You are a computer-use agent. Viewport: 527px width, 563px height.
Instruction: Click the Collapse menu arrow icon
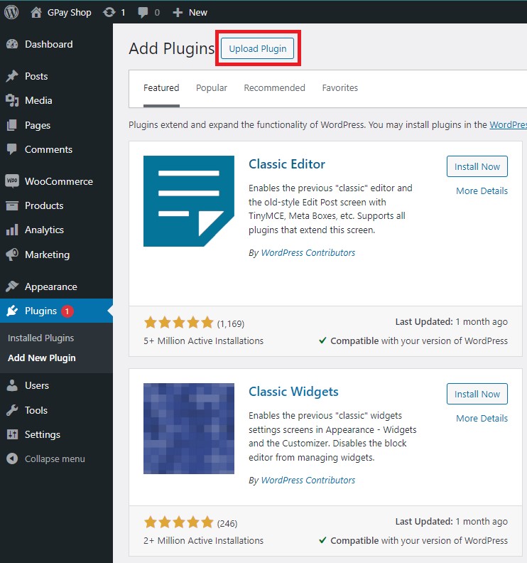click(12, 459)
